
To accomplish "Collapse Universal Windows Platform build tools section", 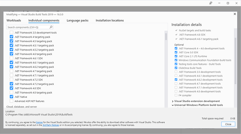I will coord(172,105).
